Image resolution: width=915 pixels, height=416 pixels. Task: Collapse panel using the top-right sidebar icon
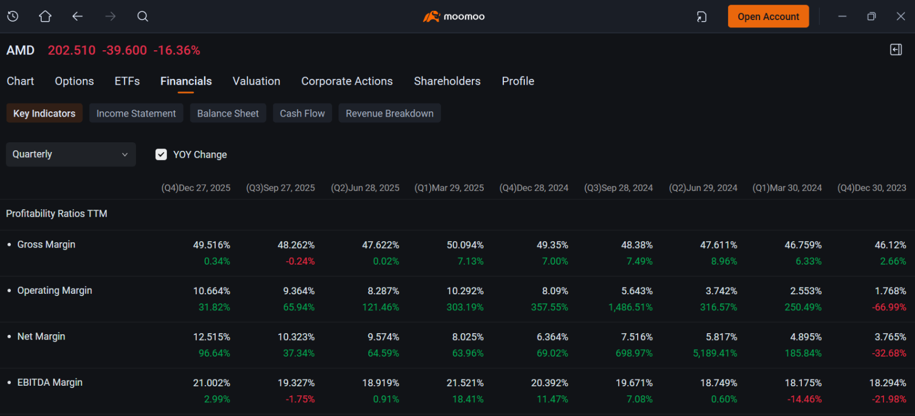896,50
